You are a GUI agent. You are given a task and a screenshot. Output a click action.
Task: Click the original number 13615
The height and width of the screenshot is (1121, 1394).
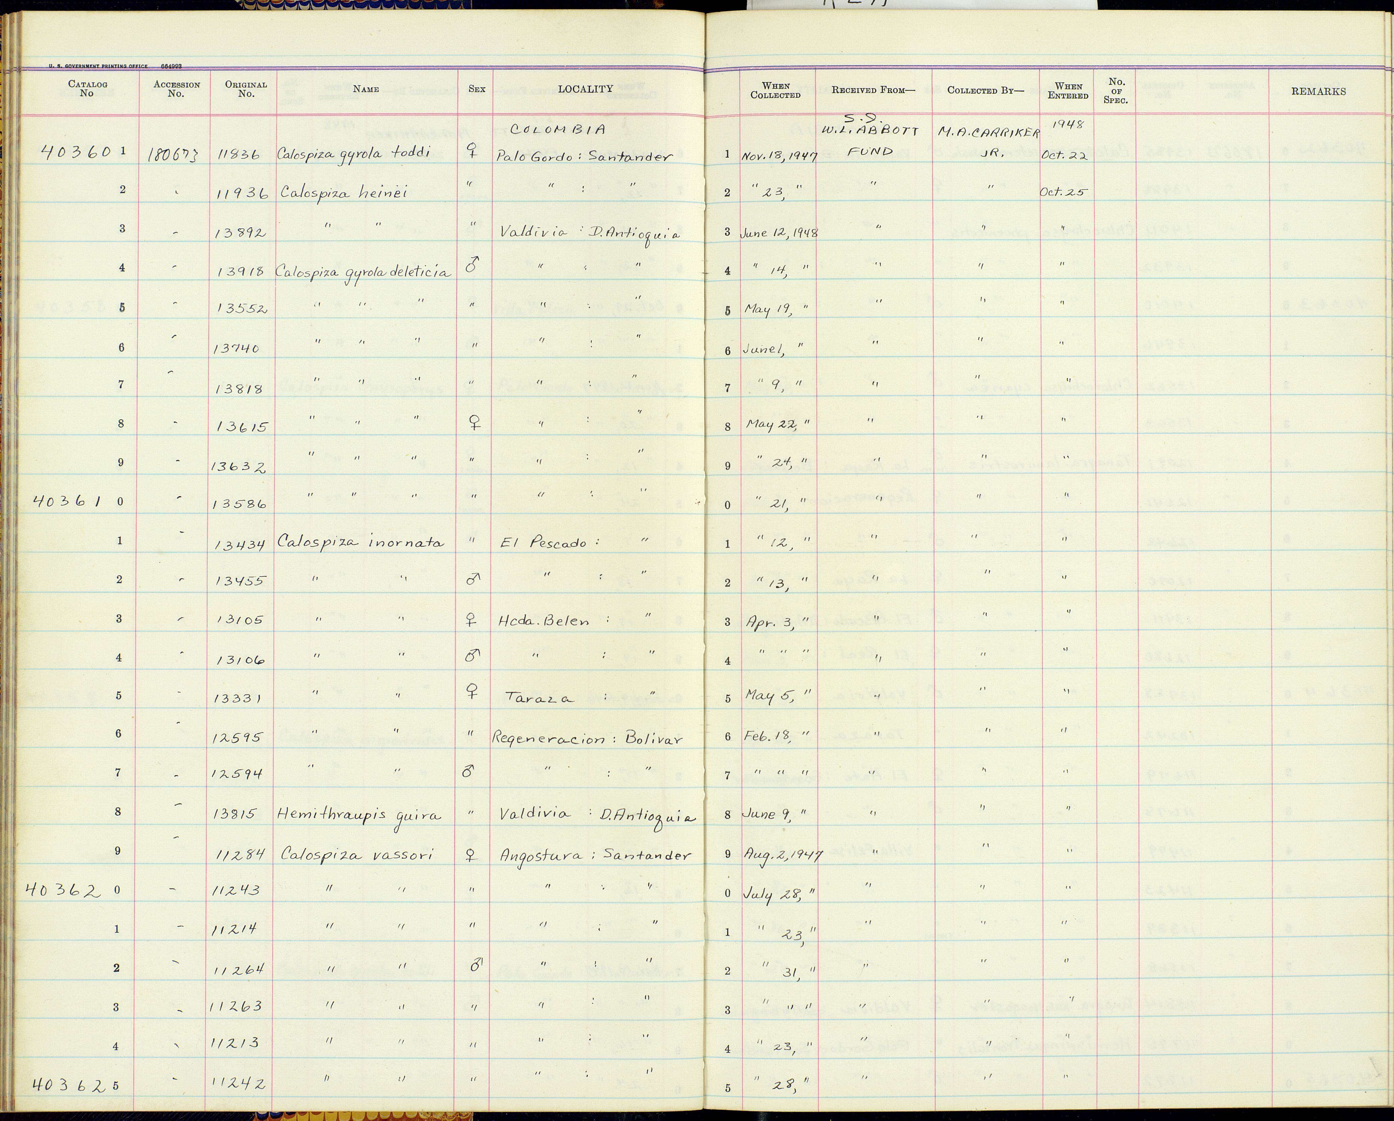(242, 427)
